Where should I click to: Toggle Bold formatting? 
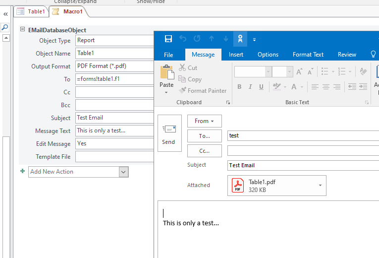tap(239, 87)
